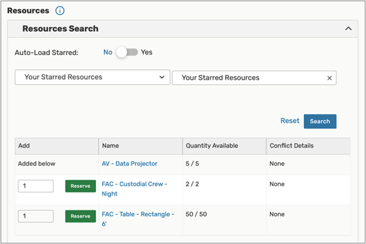
Task: Click the Search button
Action: [x=320, y=121]
